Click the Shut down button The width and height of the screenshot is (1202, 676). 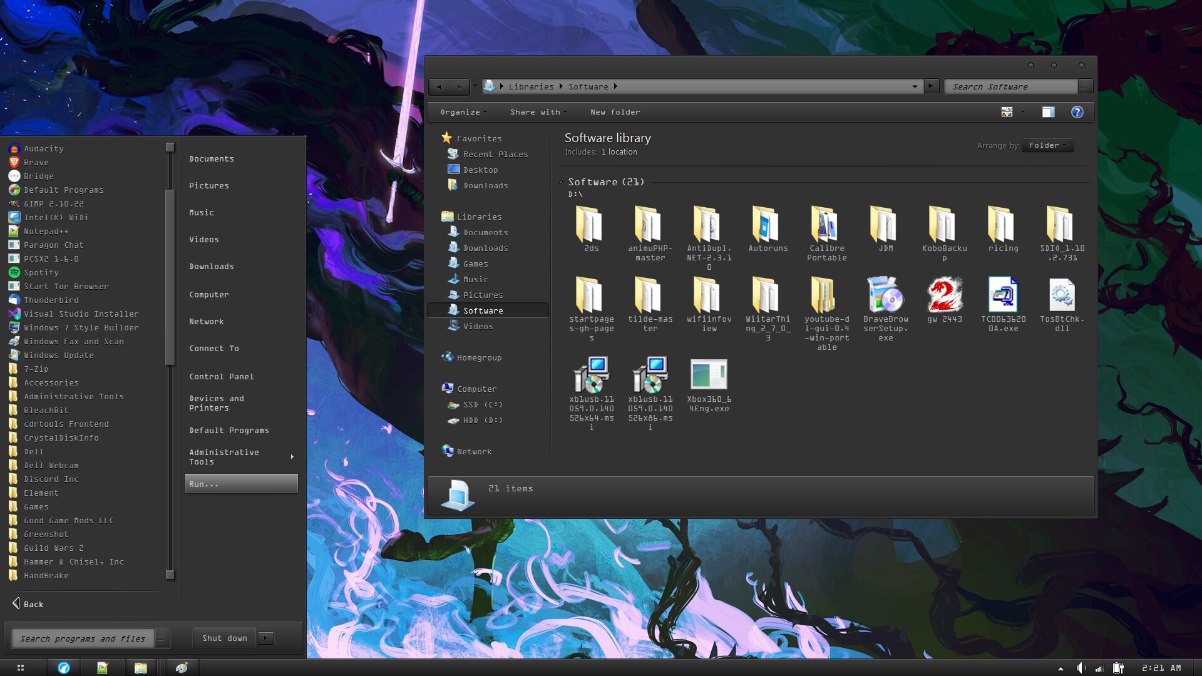click(225, 638)
